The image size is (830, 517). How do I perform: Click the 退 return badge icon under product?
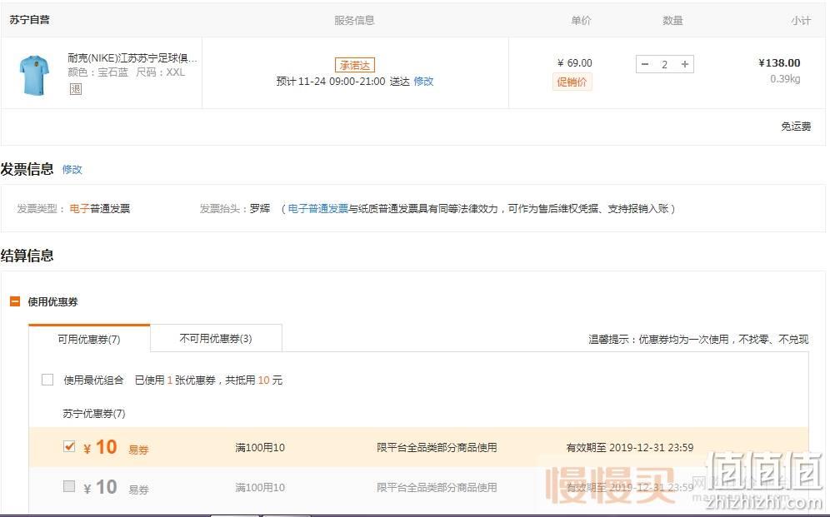[x=76, y=89]
